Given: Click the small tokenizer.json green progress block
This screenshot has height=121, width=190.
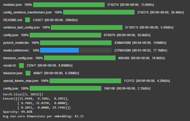Looking at the screenshot, I should point(28,73).
